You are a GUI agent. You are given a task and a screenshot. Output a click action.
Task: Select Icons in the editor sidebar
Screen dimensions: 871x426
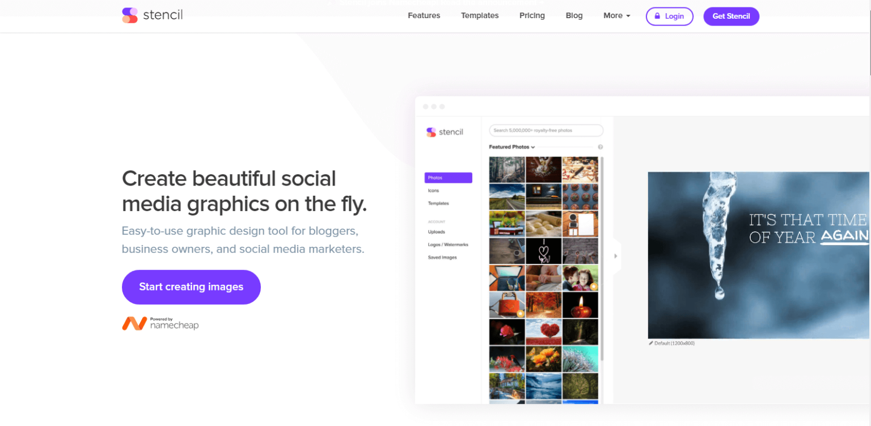point(433,190)
